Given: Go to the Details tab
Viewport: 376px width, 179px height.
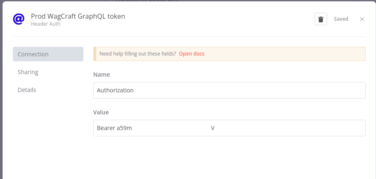Looking at the screenshot, I should tap(27, 90).
